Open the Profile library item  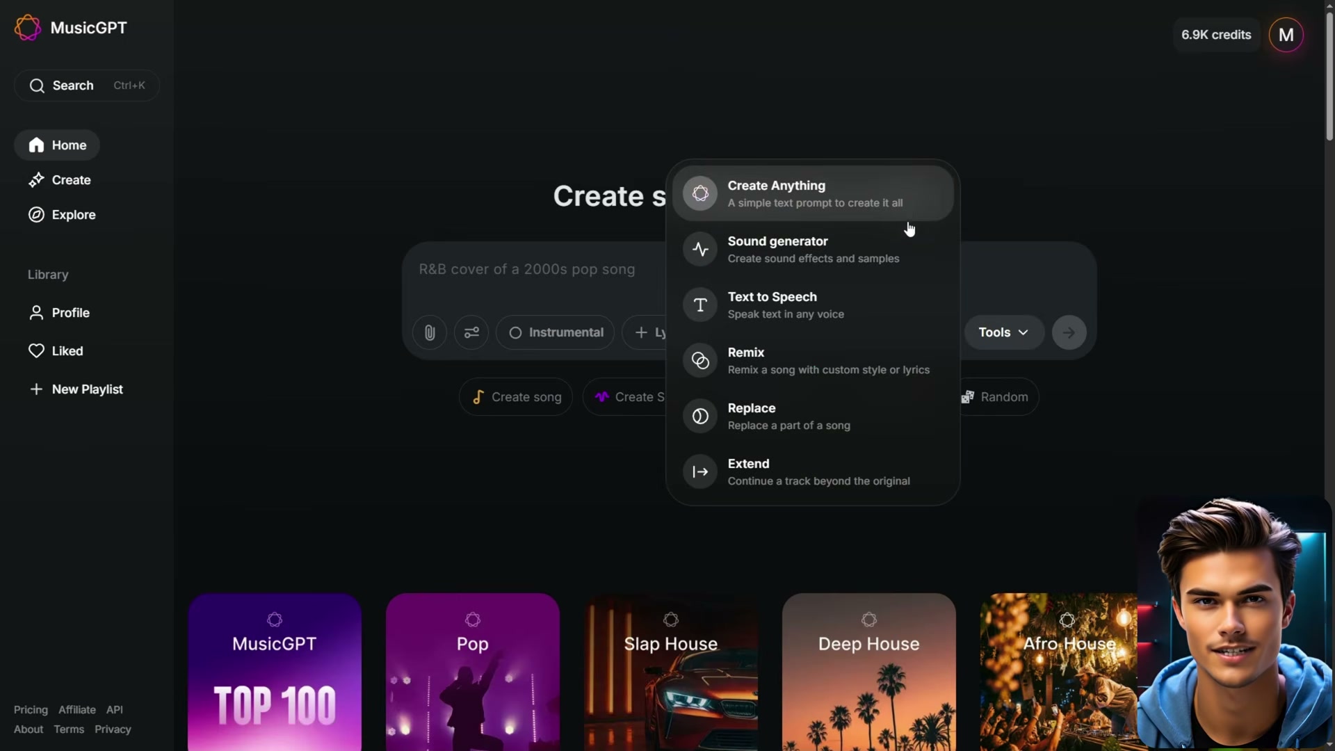59,313
